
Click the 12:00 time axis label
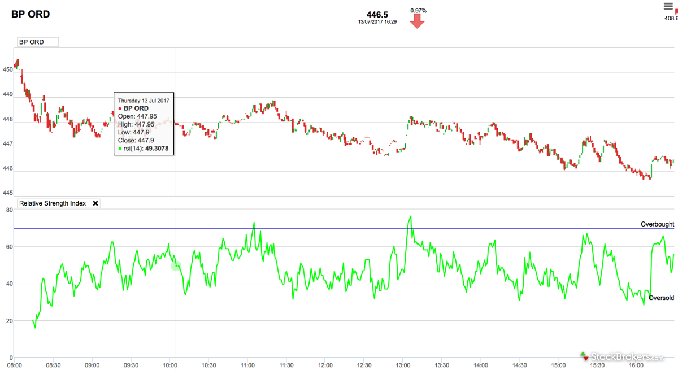coord(325,365)
